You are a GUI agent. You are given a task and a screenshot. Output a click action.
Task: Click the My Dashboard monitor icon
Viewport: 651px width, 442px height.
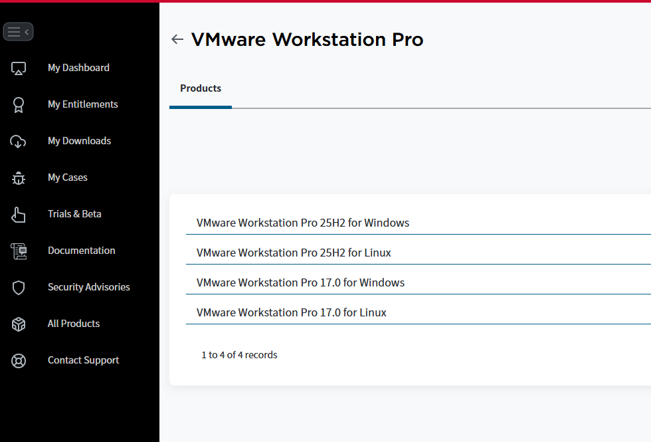pyautogui.click(x=19, y=68)
